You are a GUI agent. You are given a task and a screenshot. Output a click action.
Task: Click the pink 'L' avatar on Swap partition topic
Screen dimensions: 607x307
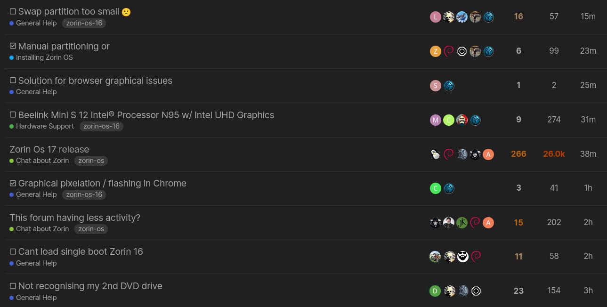click(435, 17)
